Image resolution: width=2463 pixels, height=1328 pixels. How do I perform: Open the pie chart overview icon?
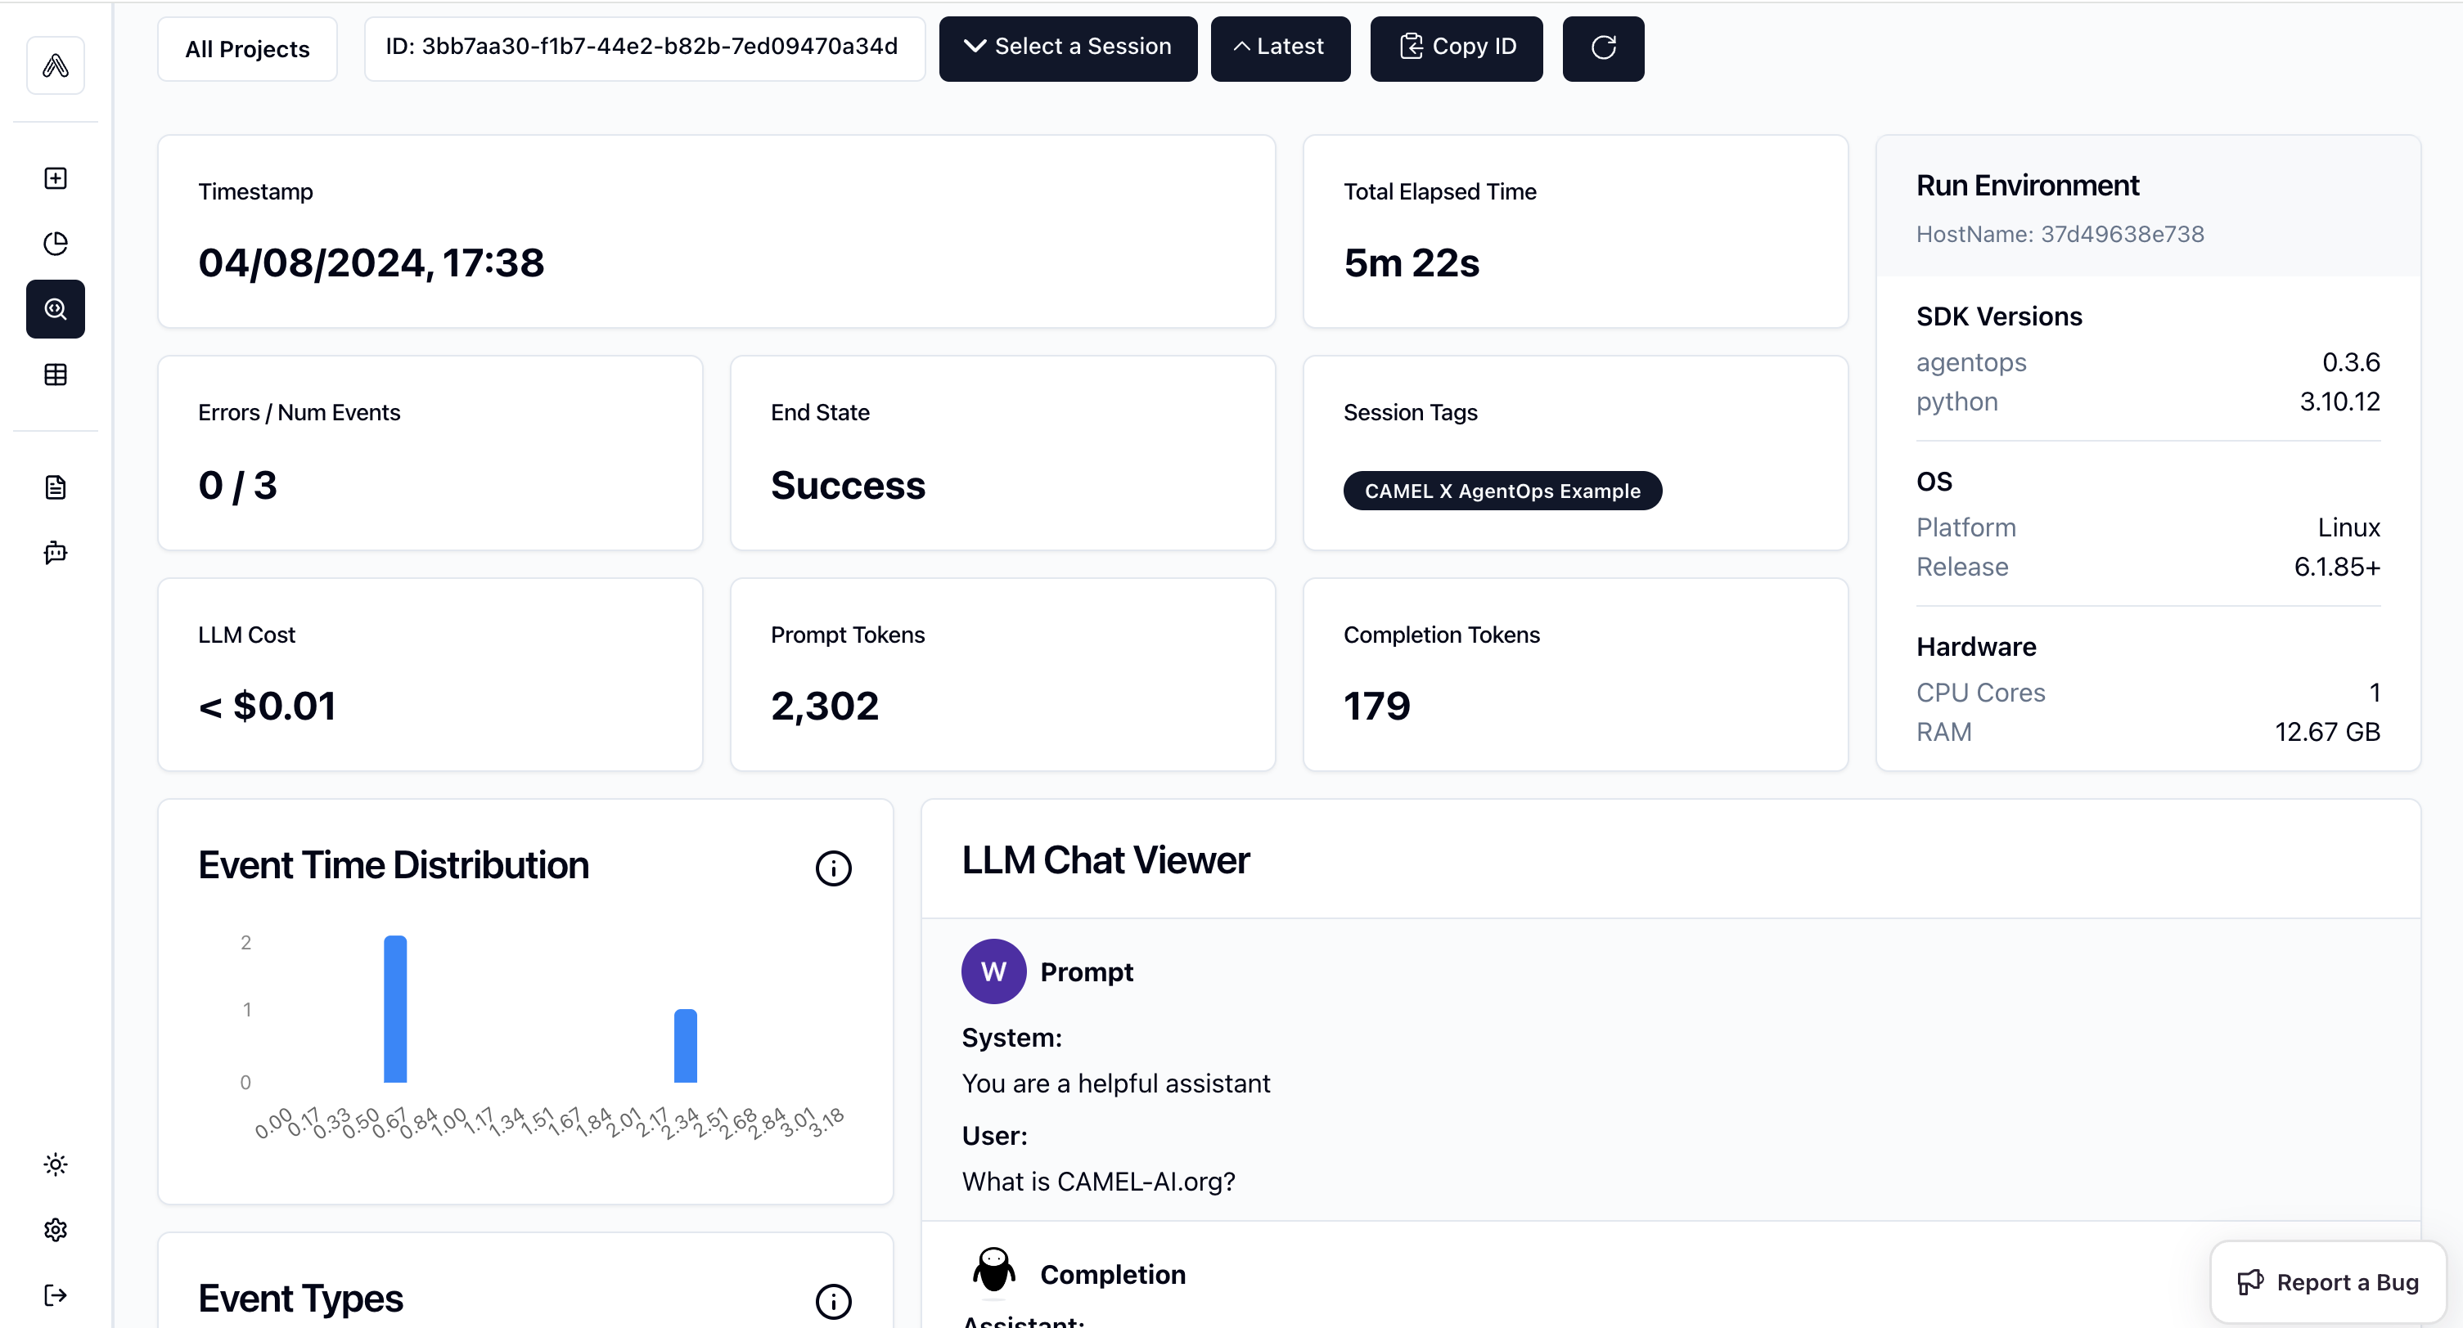coord(56,244)
